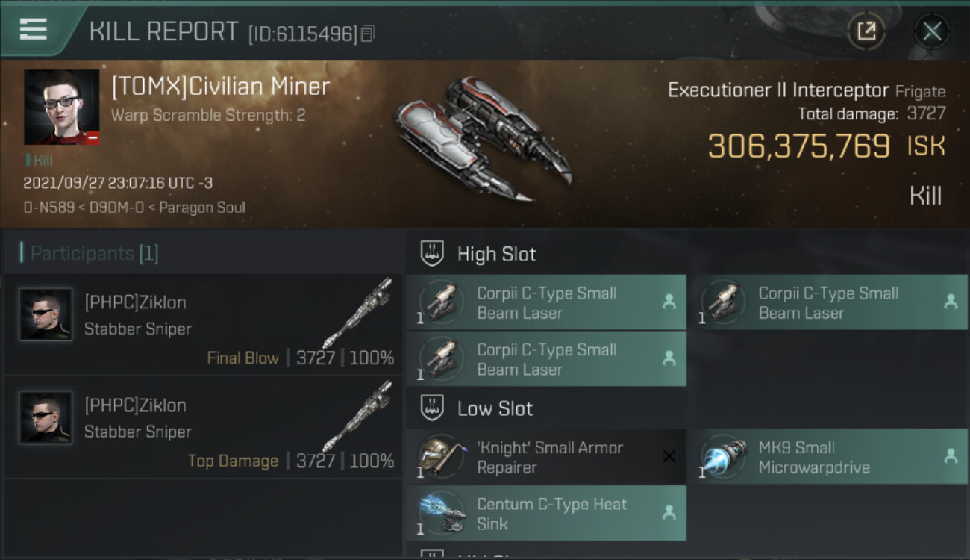Click the destroyed X mark on Armor Repairer
970x560 pixels.
point(669,456)
